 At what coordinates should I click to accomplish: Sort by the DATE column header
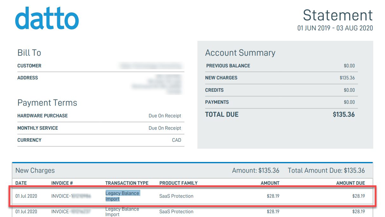click(21, 183)
